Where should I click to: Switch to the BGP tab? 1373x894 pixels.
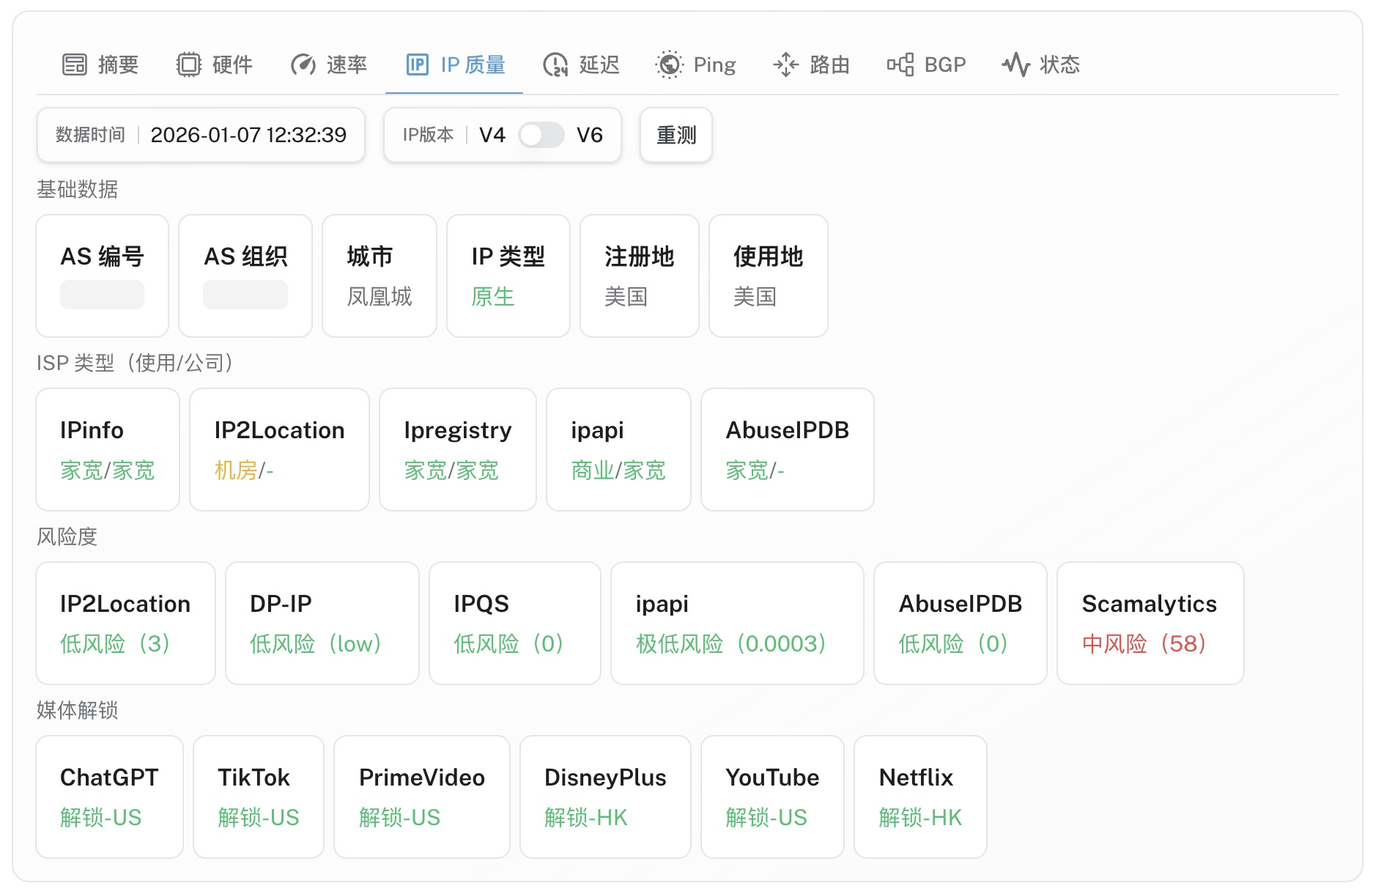pyautogui.click(x=944, y=65)
